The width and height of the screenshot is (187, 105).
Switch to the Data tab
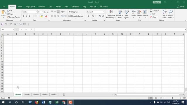pos(51,7)
